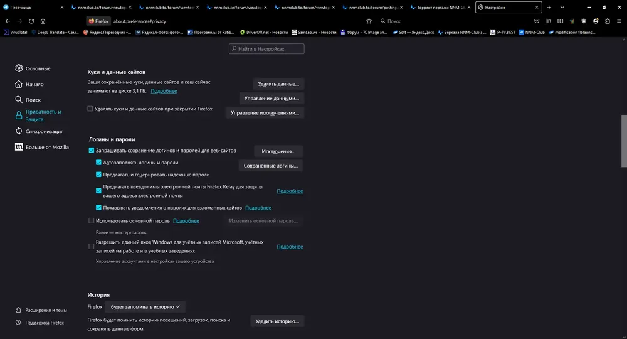This screenshot has width=627, height=339.
Task: Open the SamLab.ws Новости bookmark
Action: pos(314,32)
